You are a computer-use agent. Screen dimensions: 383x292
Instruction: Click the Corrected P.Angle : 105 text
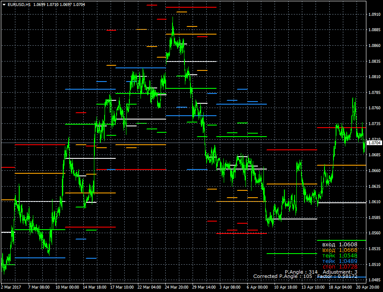tap(283, 276)
